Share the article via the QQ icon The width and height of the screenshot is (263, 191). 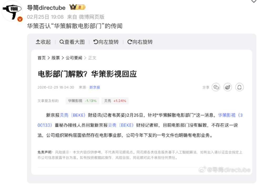239,87
